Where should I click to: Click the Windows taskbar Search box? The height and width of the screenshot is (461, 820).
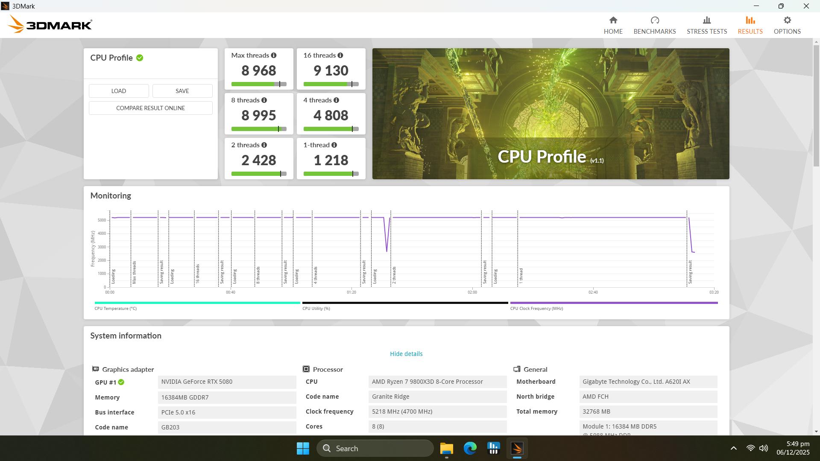pyautogui.click(x=375, y=448)
